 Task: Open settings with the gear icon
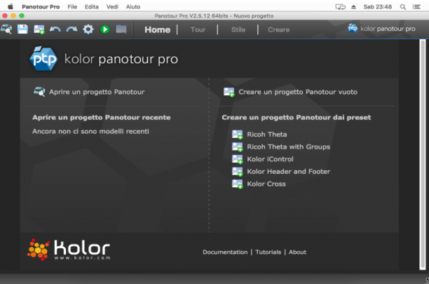88,29
